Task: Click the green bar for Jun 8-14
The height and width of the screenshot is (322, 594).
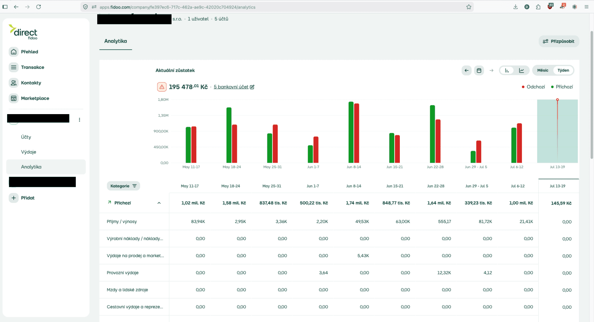Action: (351, 132)
